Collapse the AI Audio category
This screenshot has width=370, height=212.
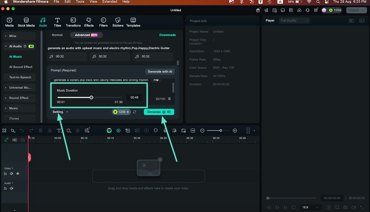click(x=19, y=46)
